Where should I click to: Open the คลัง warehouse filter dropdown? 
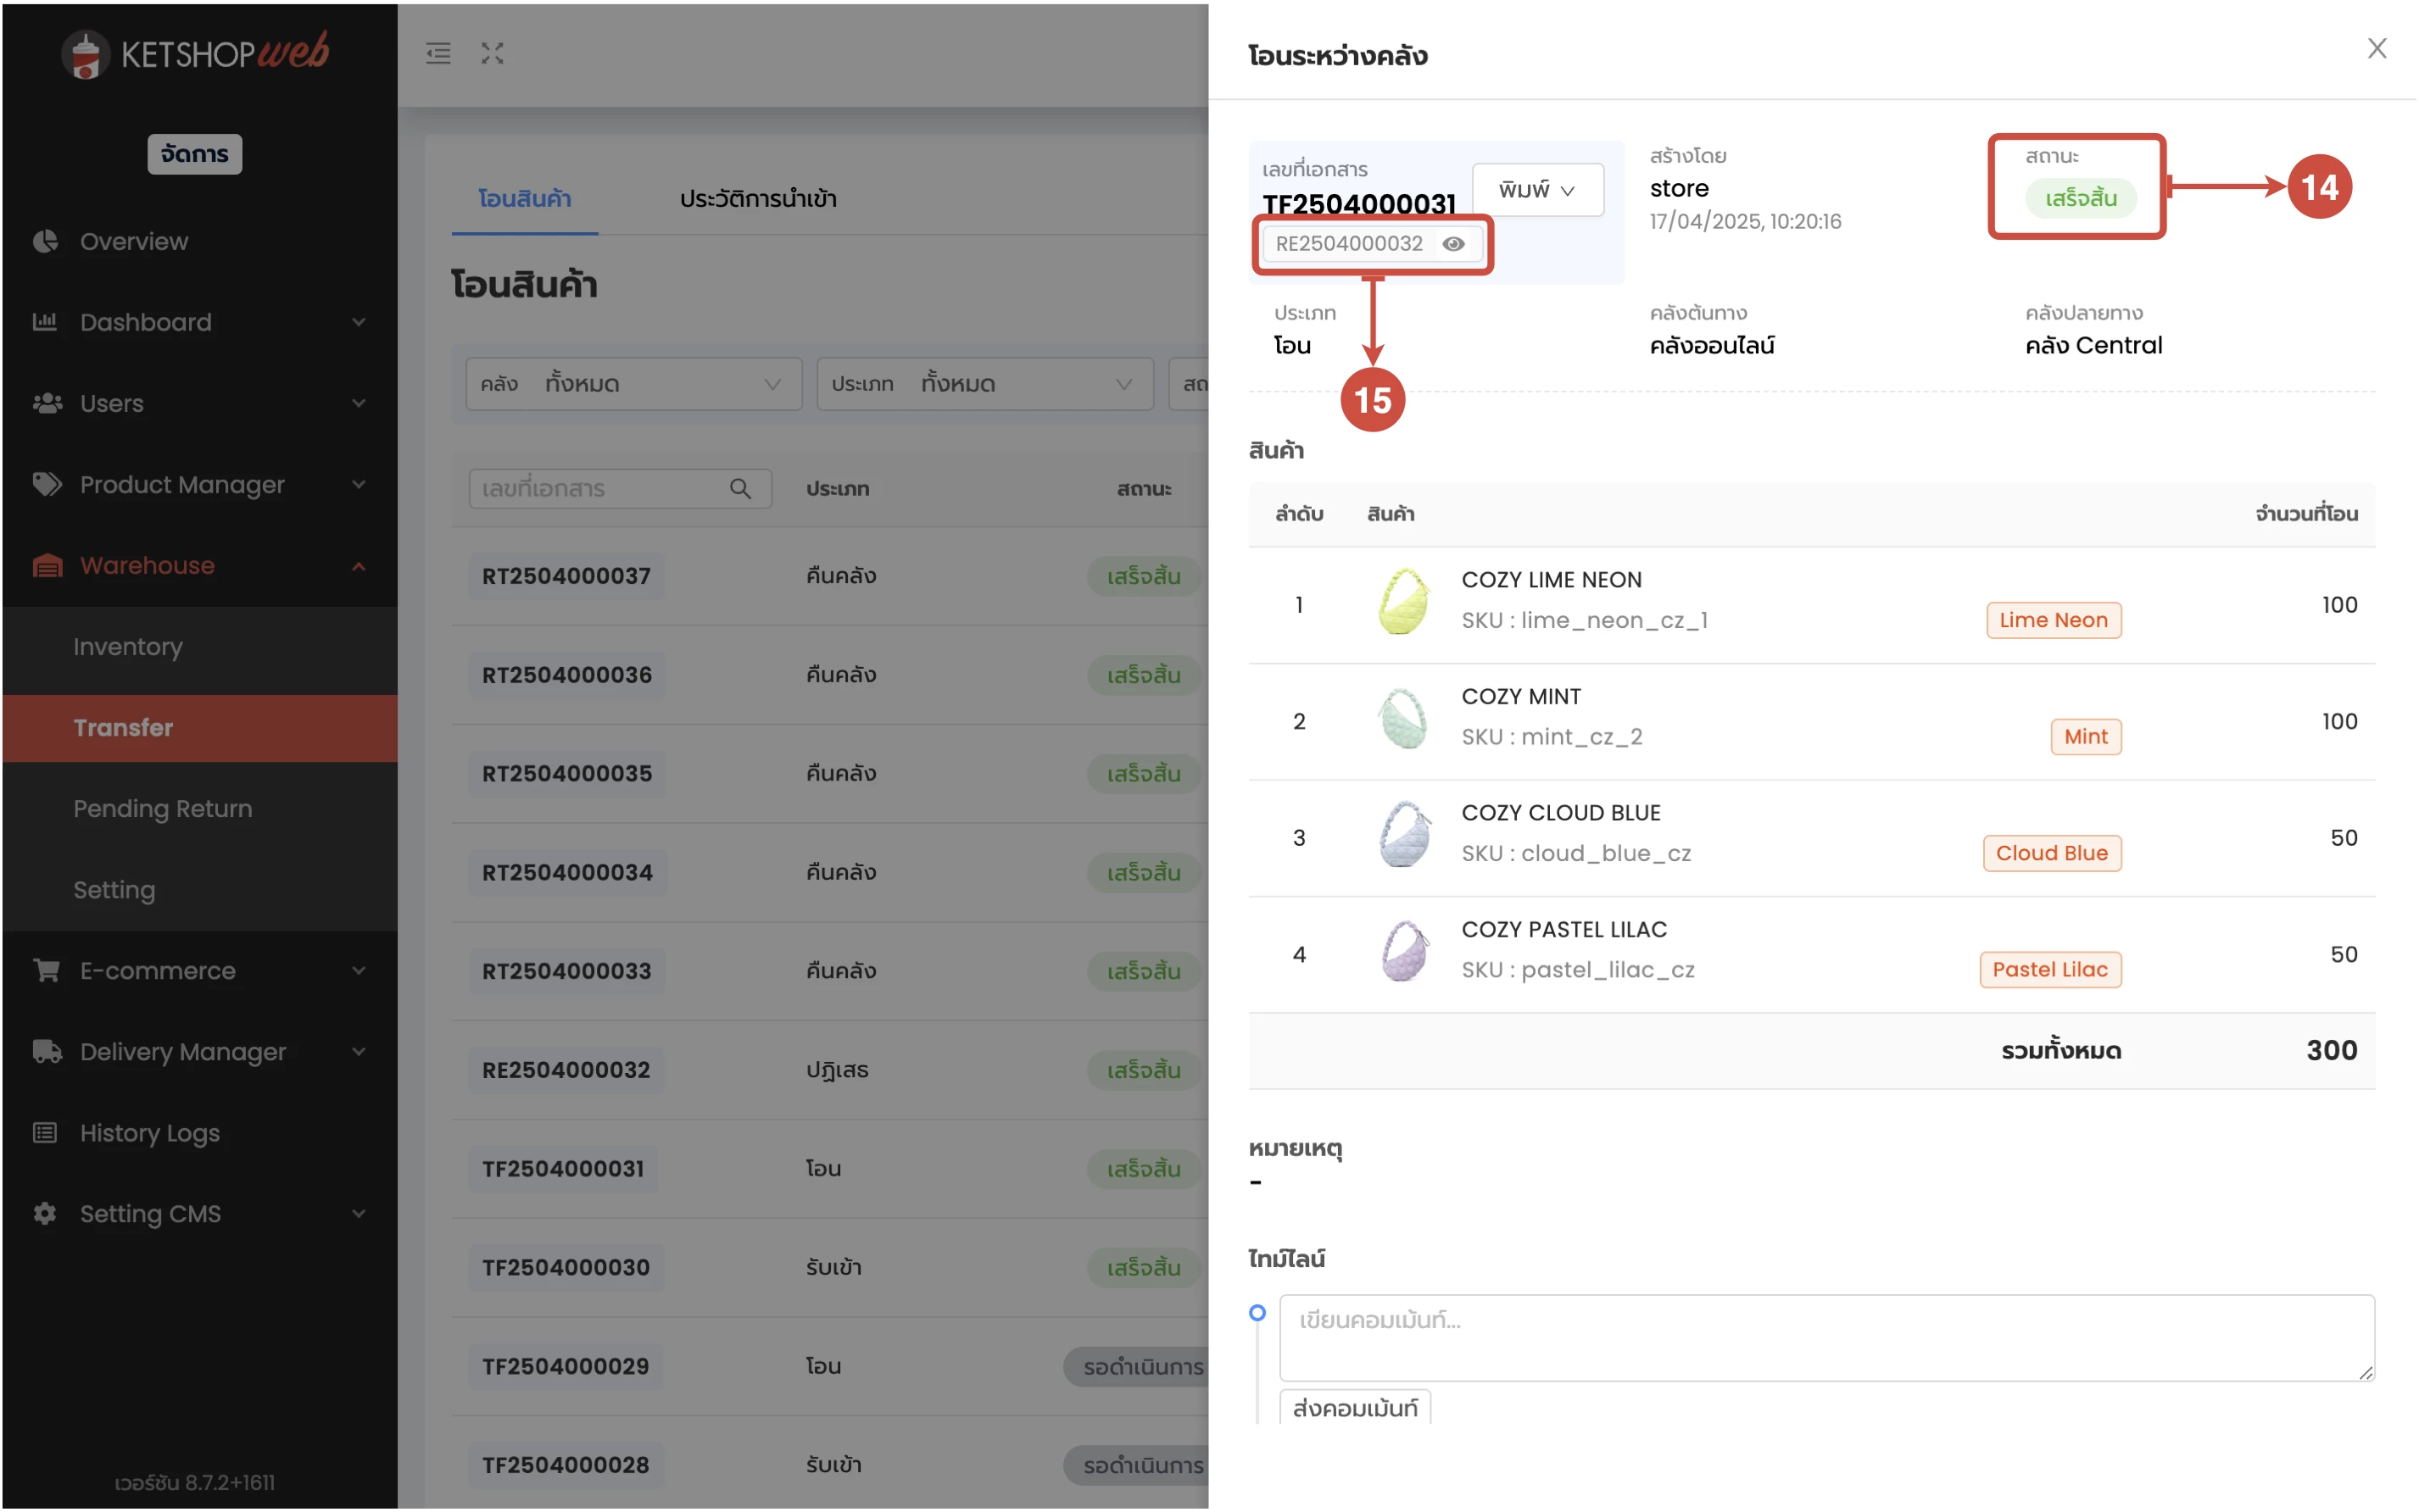(x=633, y=384)
